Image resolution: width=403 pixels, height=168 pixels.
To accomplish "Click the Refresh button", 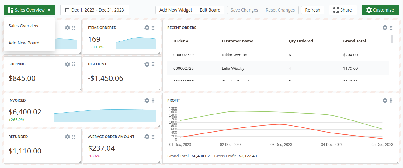I will [313, 10].
